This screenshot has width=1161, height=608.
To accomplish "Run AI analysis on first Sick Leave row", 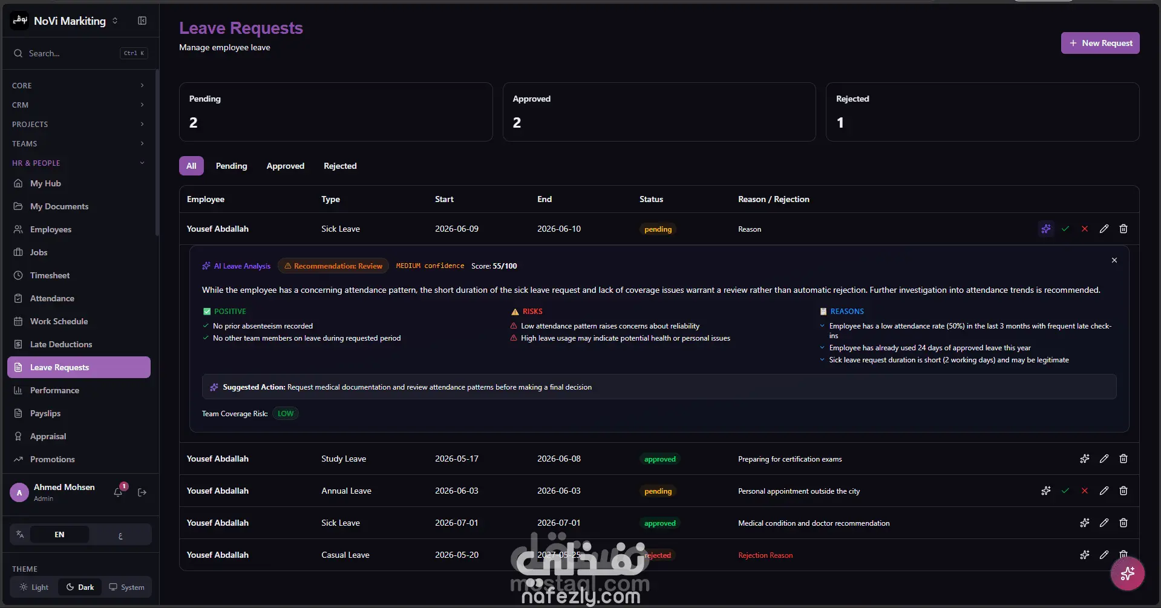I will [x=1046, y=229].
